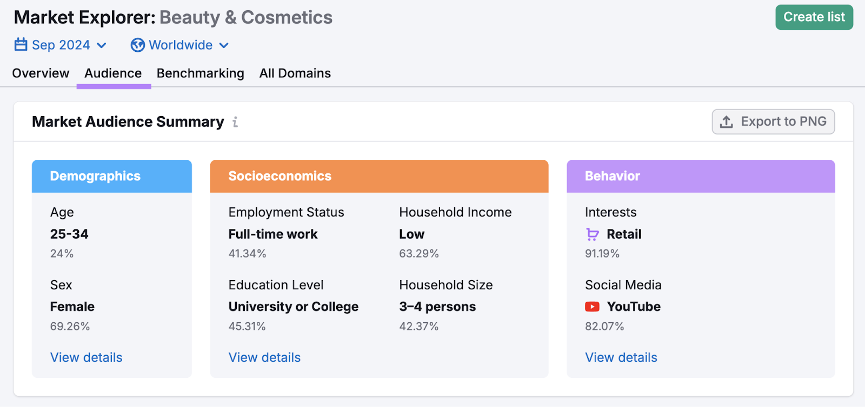This screenshot has height=407, width=865.
Task: Click the calendar icon beside Sep 2024
Action: 21,45
